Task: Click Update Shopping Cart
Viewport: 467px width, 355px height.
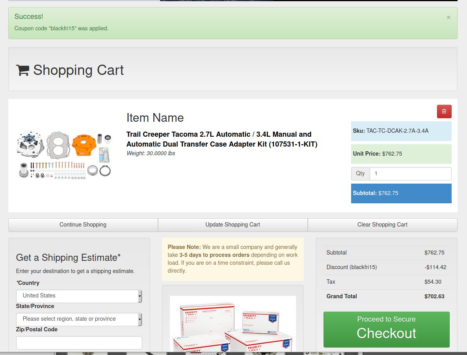Action: click(233, 225)
